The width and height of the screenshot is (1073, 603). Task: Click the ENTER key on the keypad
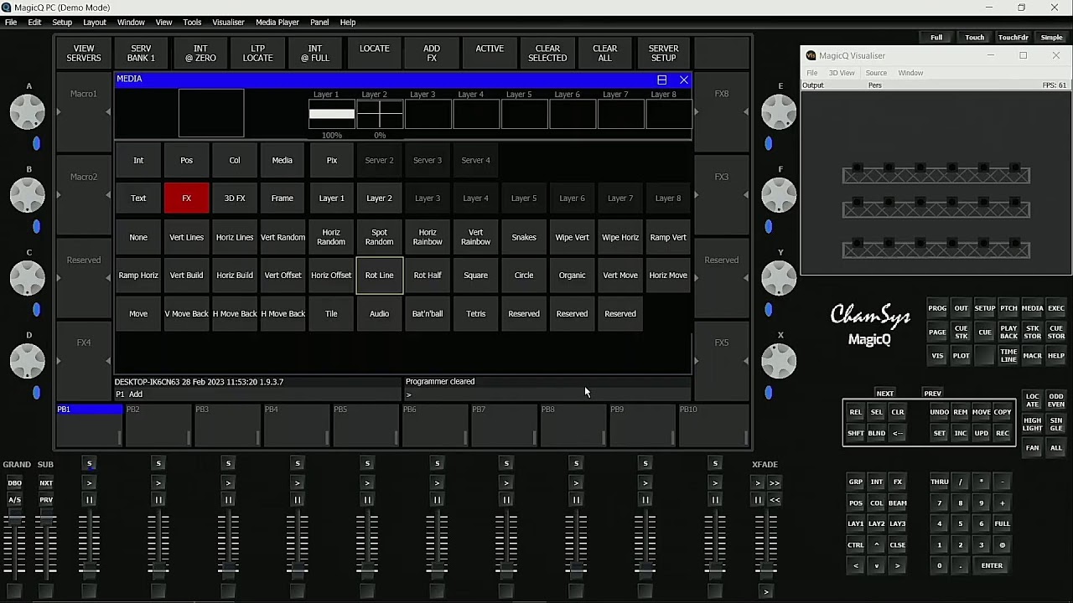pos(992,566)
